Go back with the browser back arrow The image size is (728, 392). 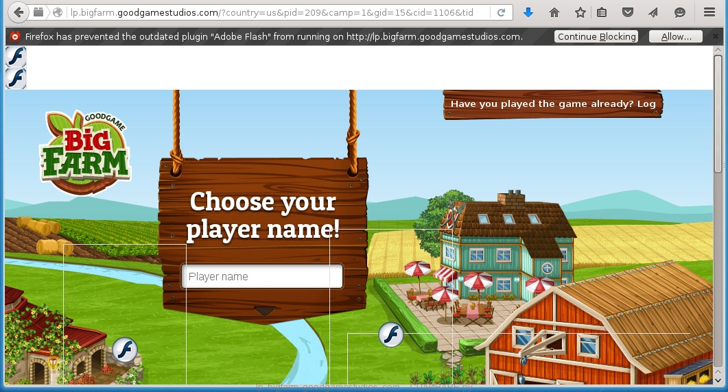(18, 12)
